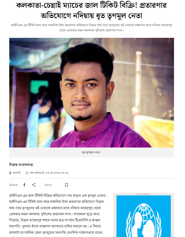Click the line mentioning দেবাশিস গঙ্গোপাধ্যায়

tap(56, 232)
